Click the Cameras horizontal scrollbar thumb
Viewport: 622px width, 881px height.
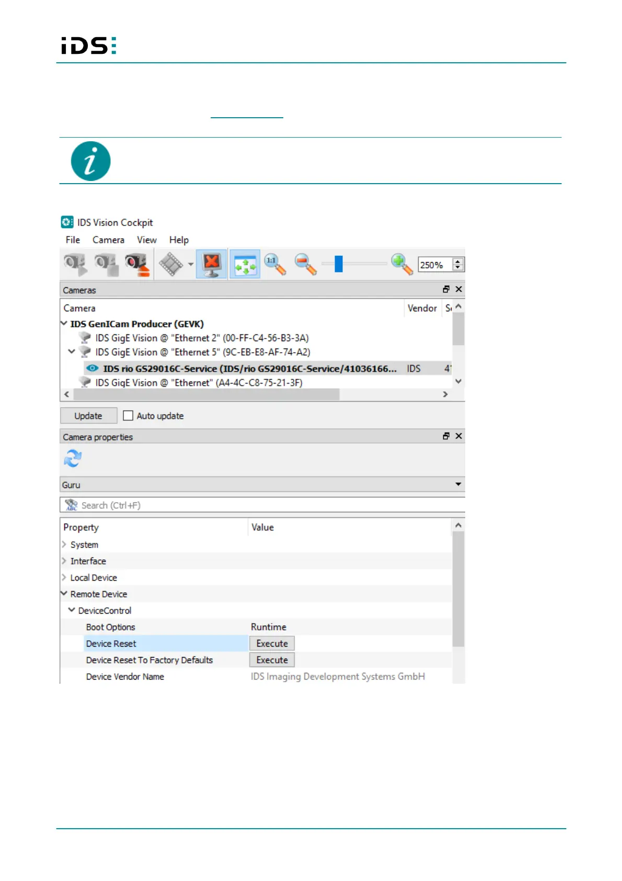[x=205, y=394]
